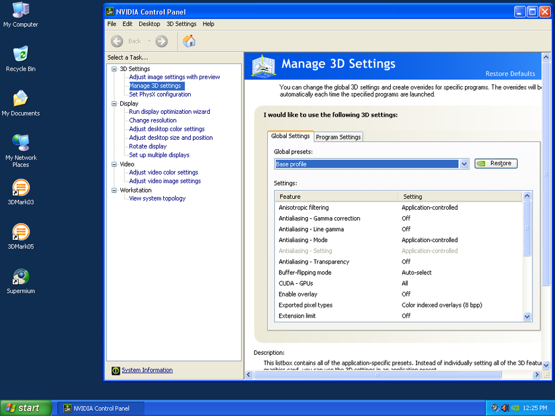Screen dimensions: 555x416
Task: Collapse the 3D Settings tree node
Action: tap(114, 69)
